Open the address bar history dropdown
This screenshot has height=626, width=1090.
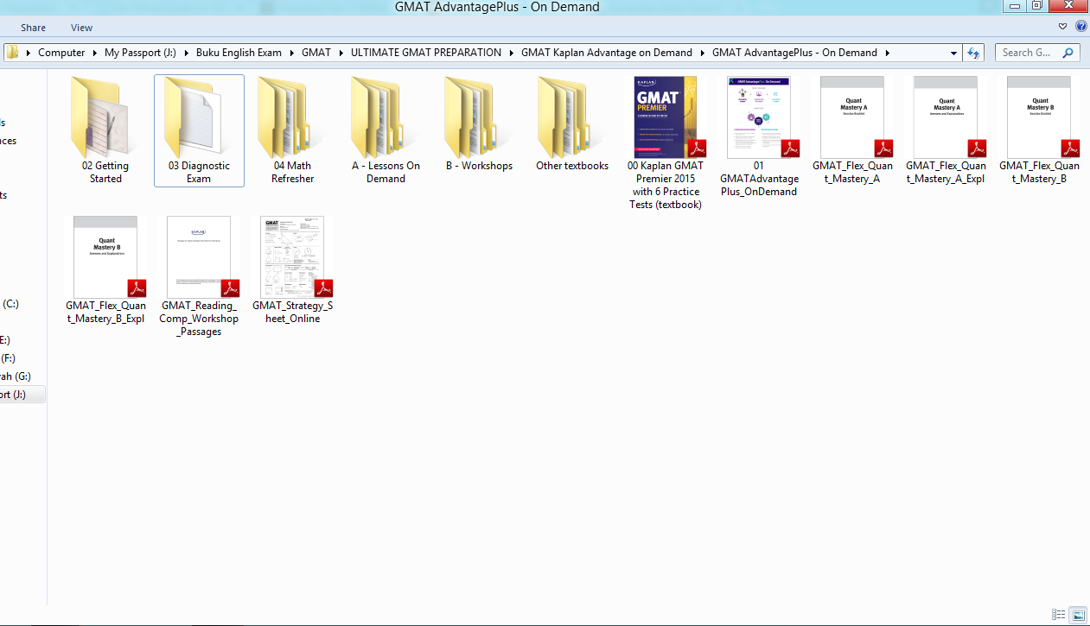[954, 53]
